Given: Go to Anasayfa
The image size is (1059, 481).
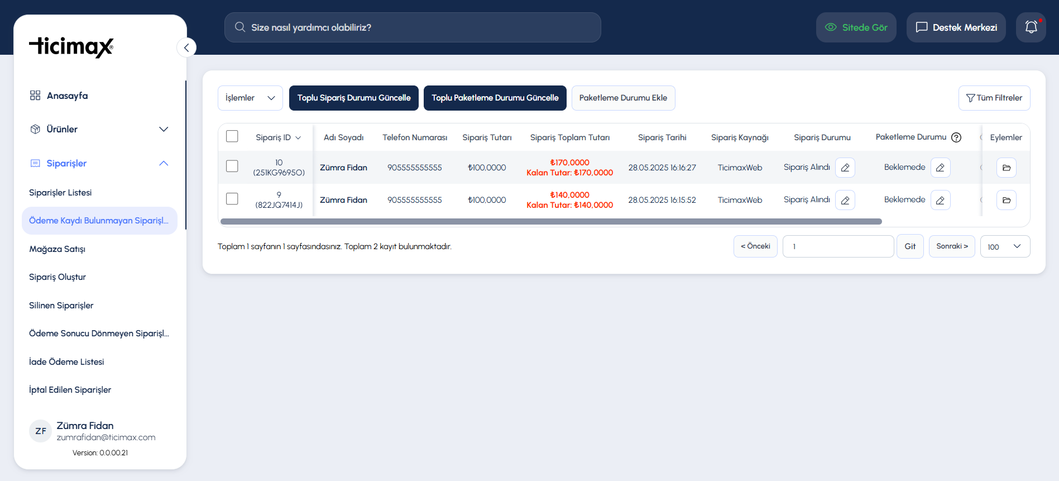Looking at the screenshot, I should click(x=67, y=96).
